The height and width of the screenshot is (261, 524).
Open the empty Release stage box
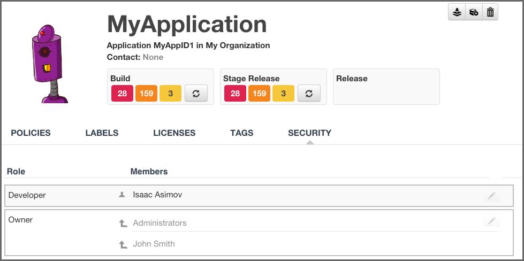[386, 87]
